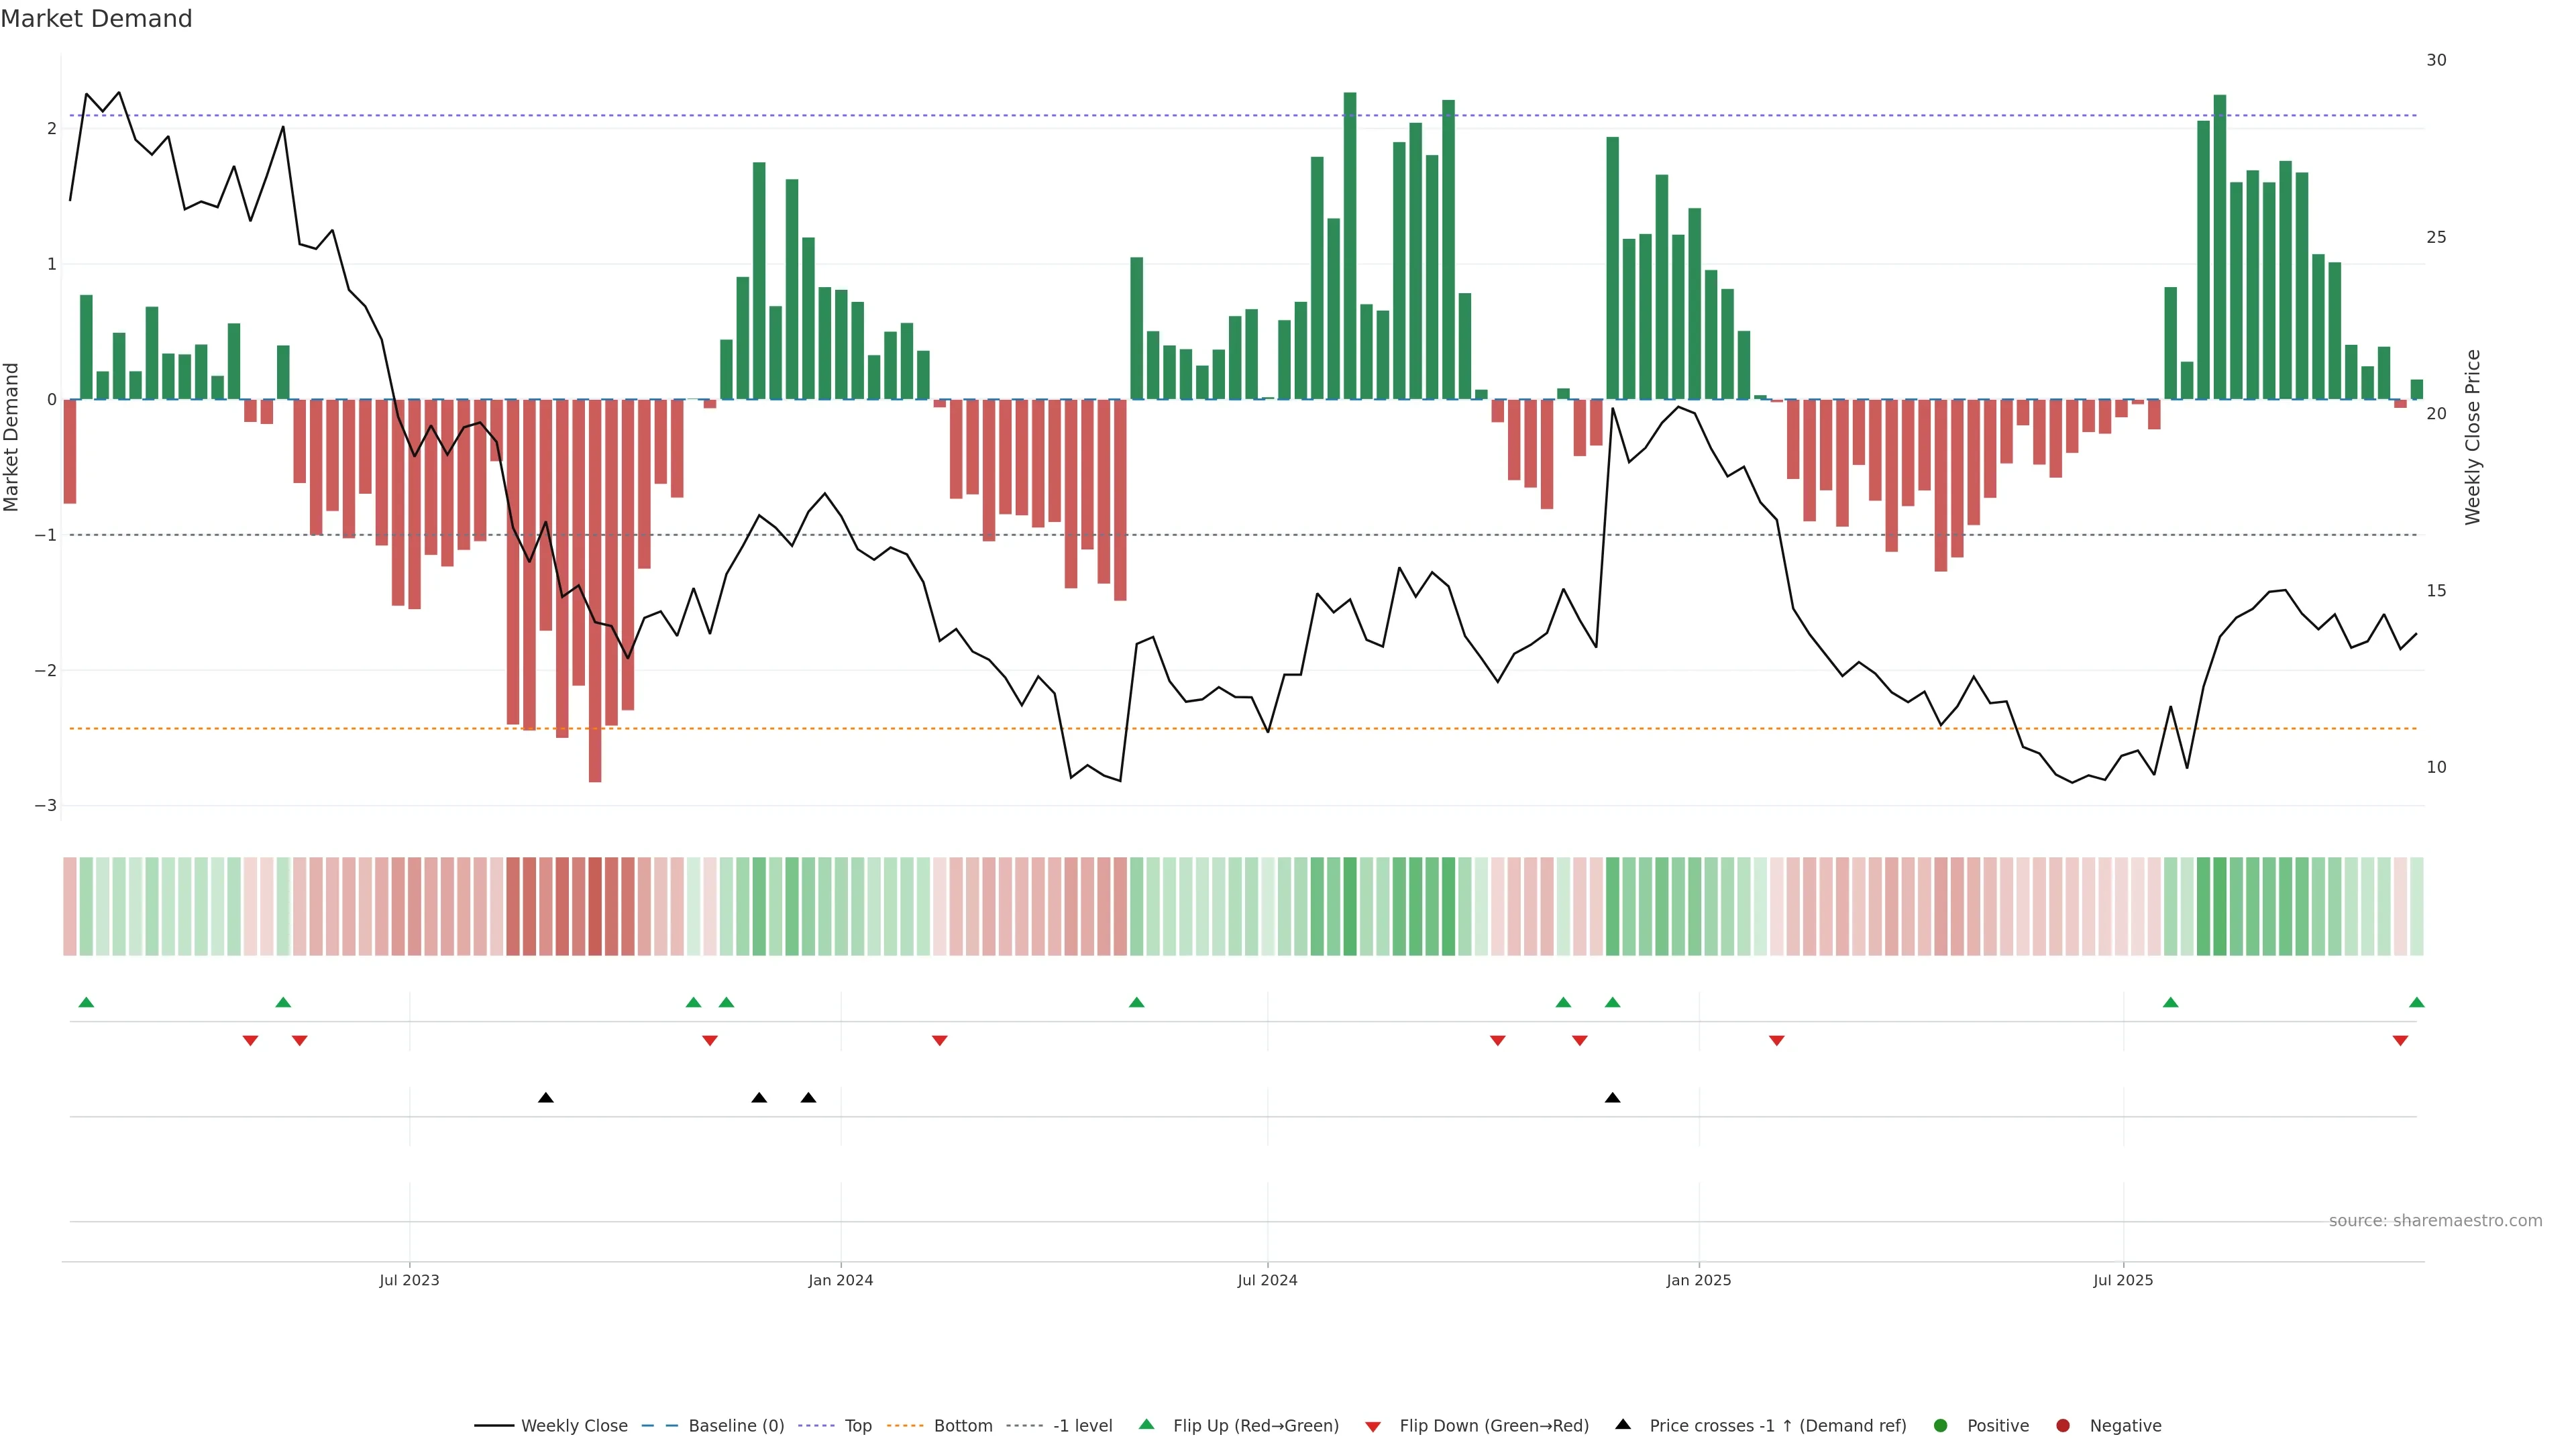Viewport: 2576px width, 1449px height.
Task: Click the red Negative legend circle
Action: 2063,1426
